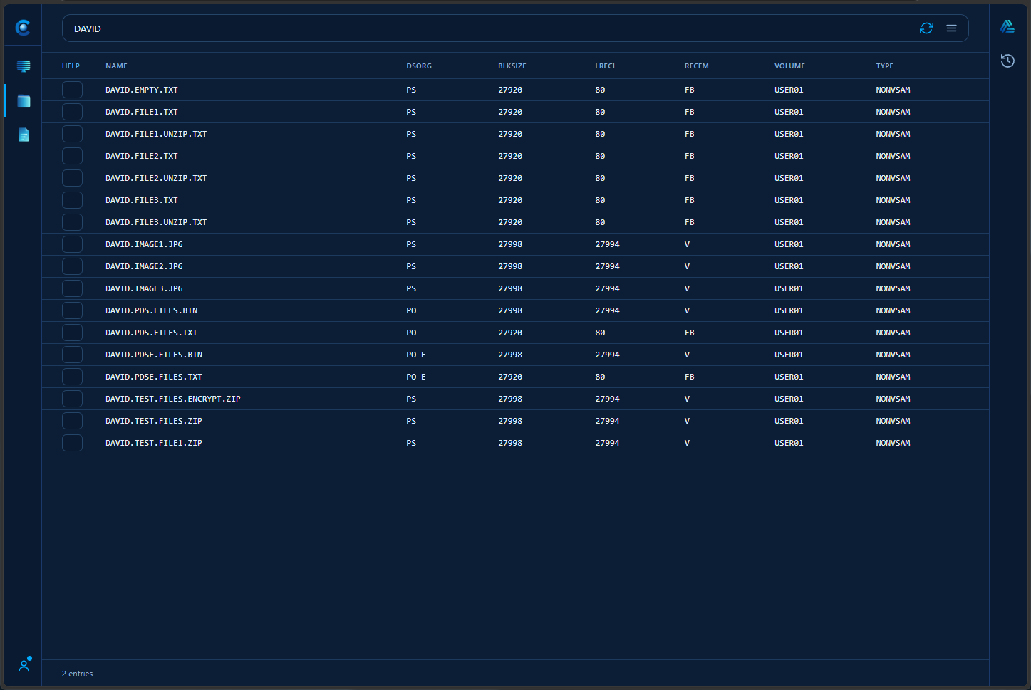
Task: Open dataset DAVID.TEST.FILE1.ZIP
Action: pos(154,443)
